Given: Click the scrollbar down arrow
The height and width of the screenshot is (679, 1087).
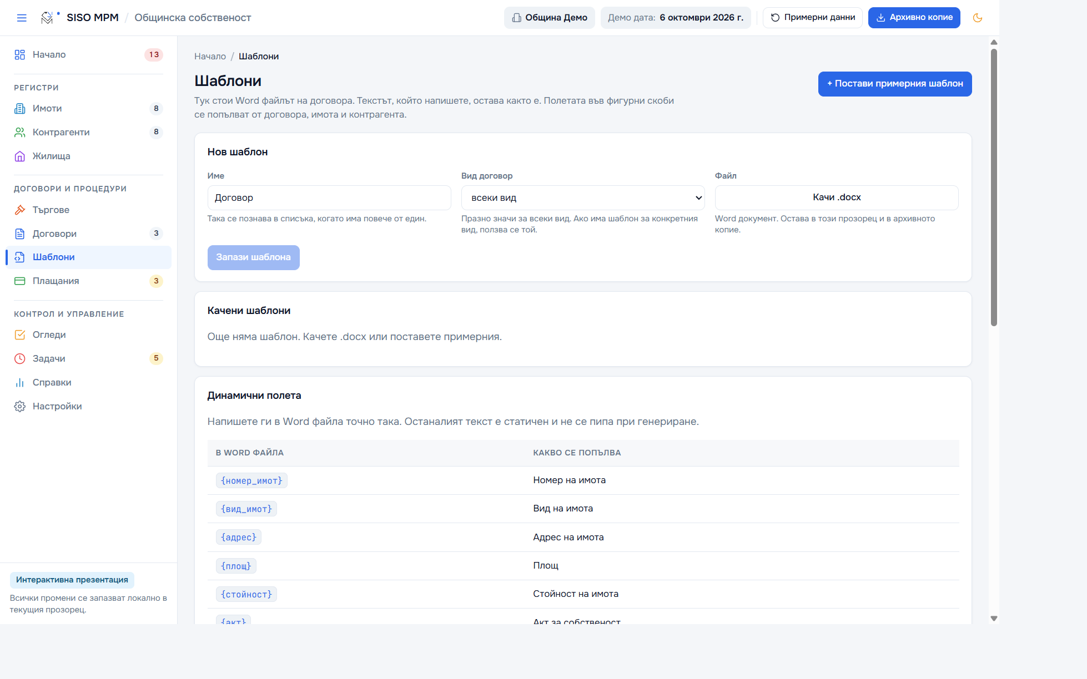Looking at the screenshot, I should click(x=994, y=618).
